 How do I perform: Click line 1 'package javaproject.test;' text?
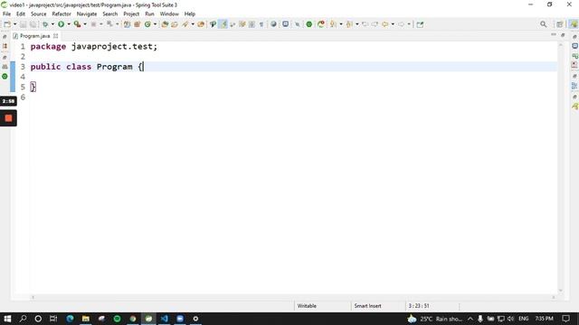[94, 46]
